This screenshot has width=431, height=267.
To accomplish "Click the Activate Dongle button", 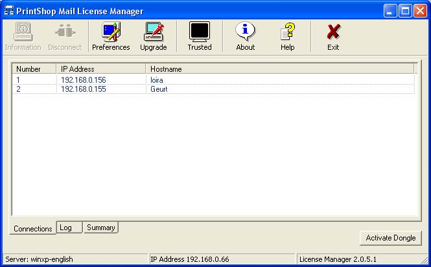I will (x=391, y=238).
